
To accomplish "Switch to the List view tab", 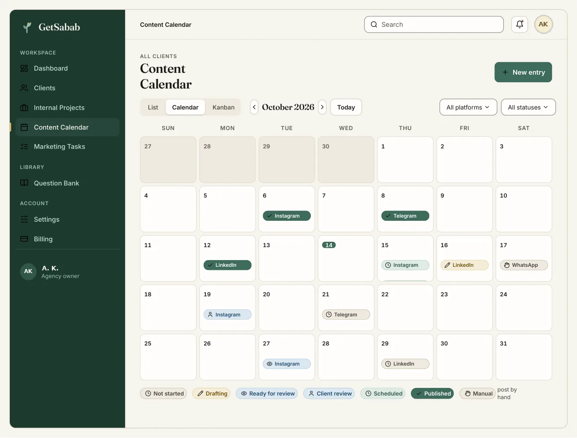I will pyautogui.click(x=153, y=107).
